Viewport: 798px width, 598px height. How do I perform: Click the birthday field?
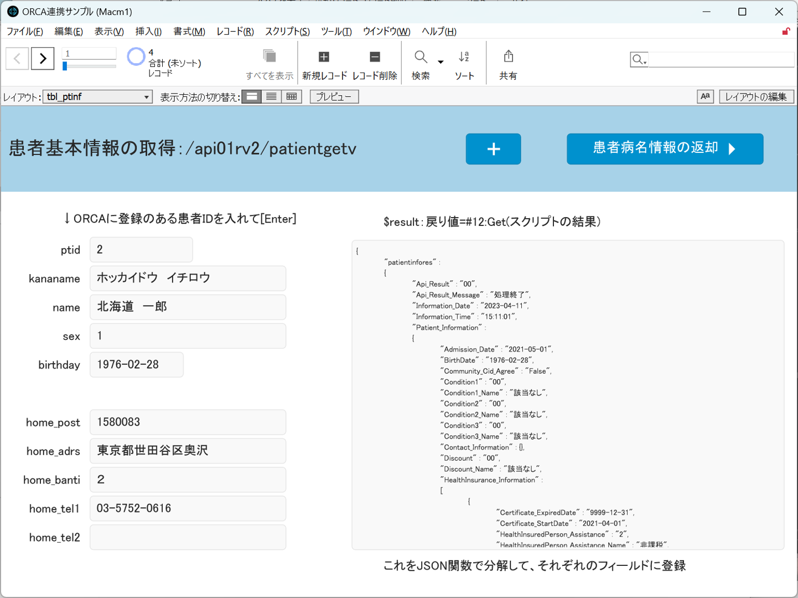[137, 364]
